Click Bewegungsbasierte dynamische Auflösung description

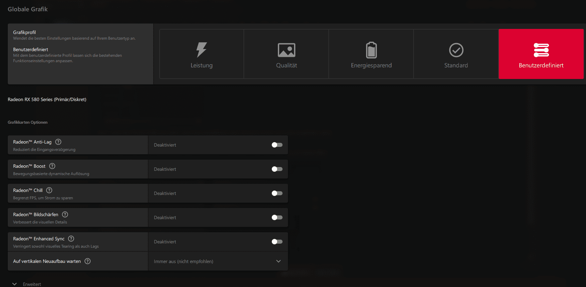[x=51, y=174]
